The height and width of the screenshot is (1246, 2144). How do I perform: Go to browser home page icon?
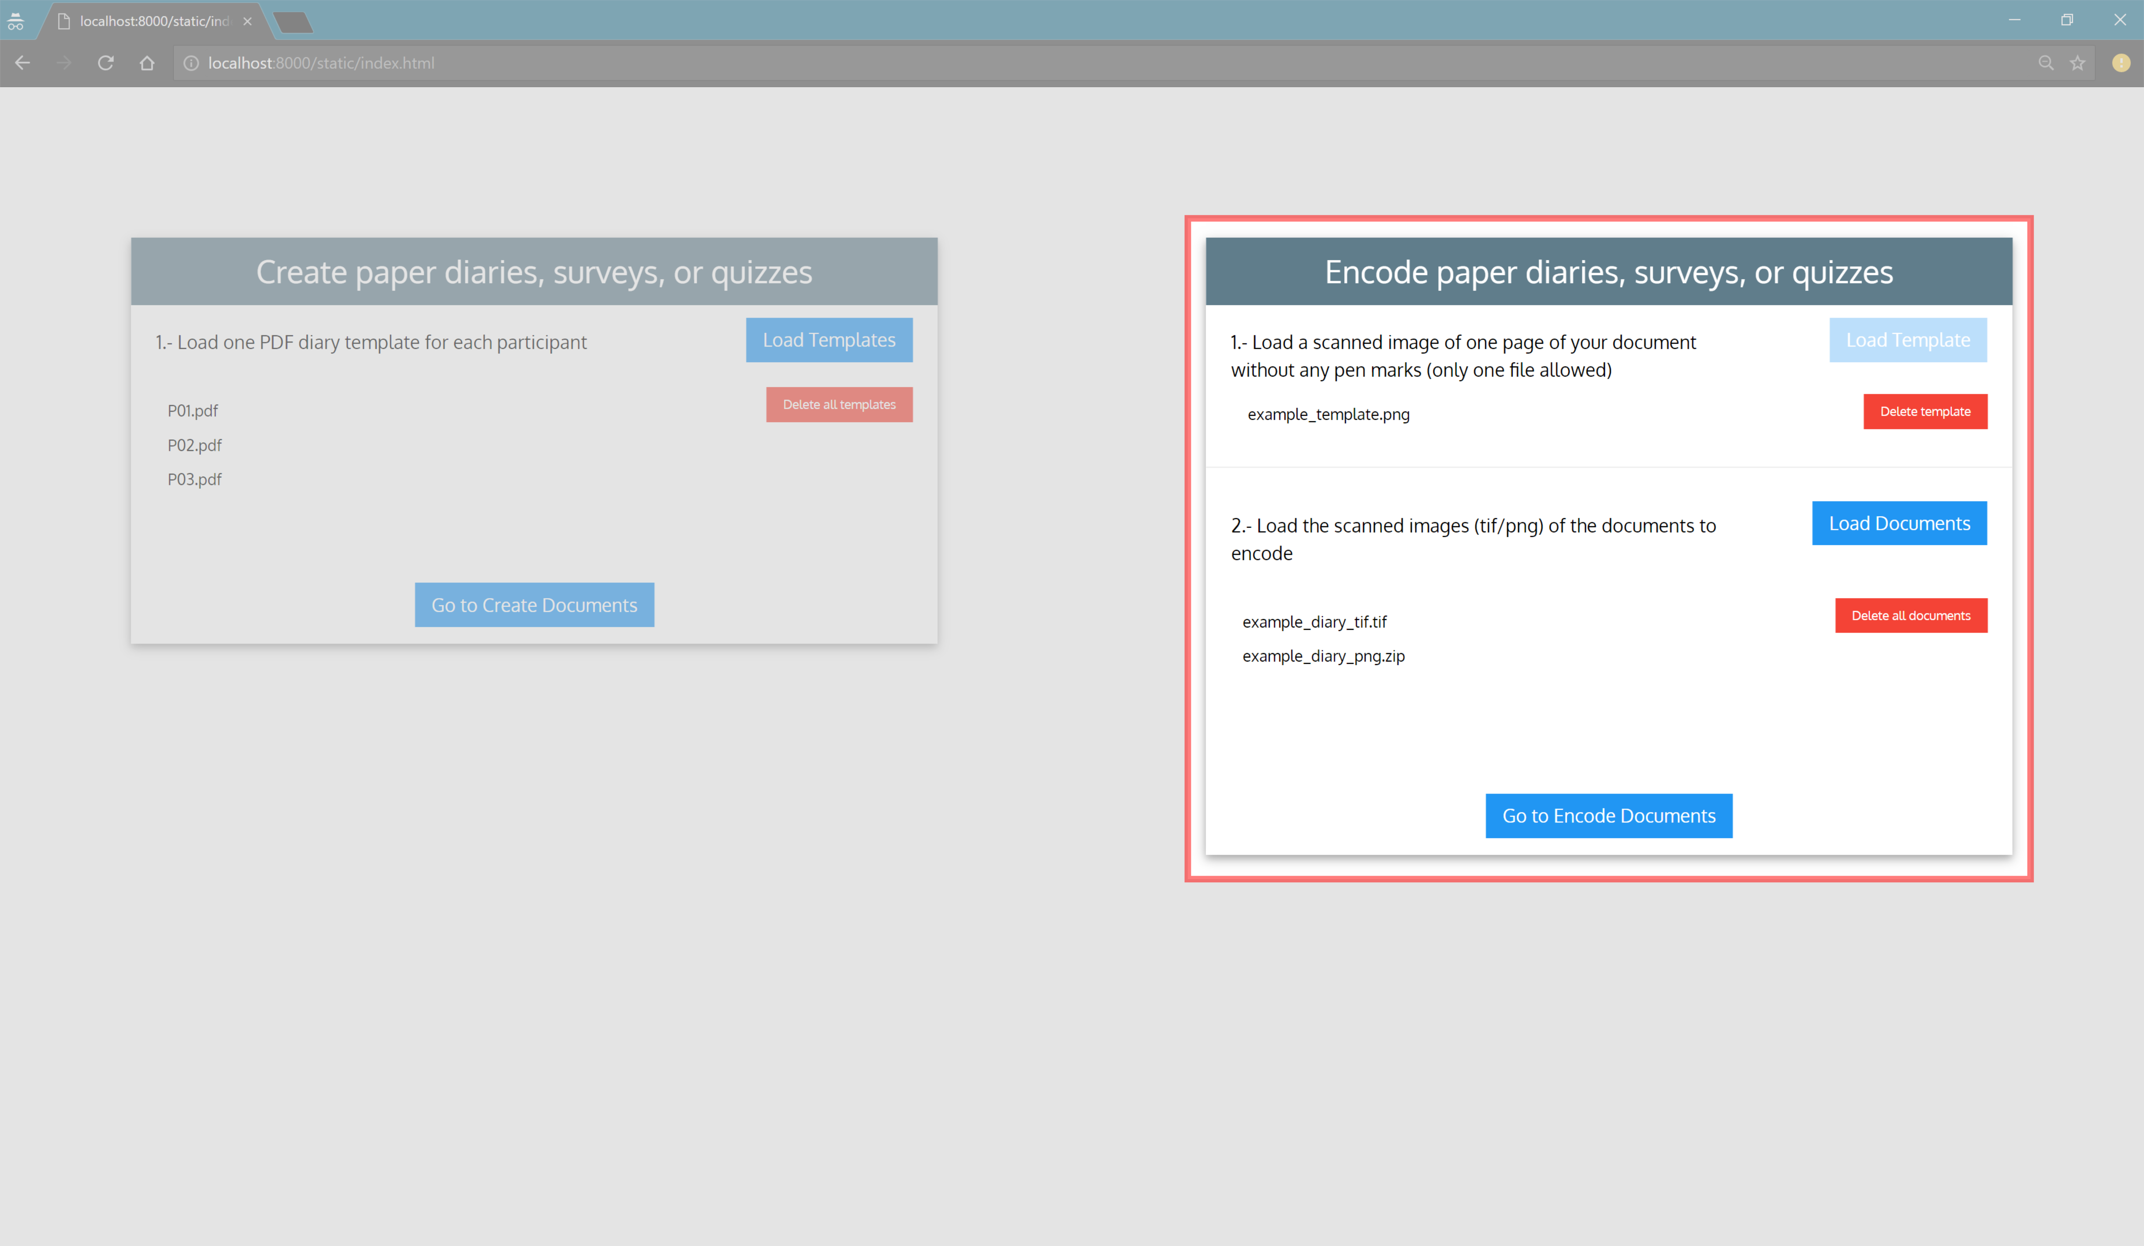click(147, 63)
